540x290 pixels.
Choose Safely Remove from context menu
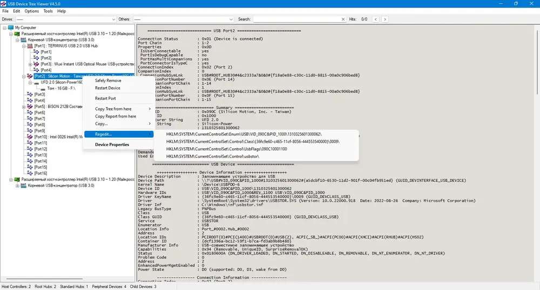point(118,80)
